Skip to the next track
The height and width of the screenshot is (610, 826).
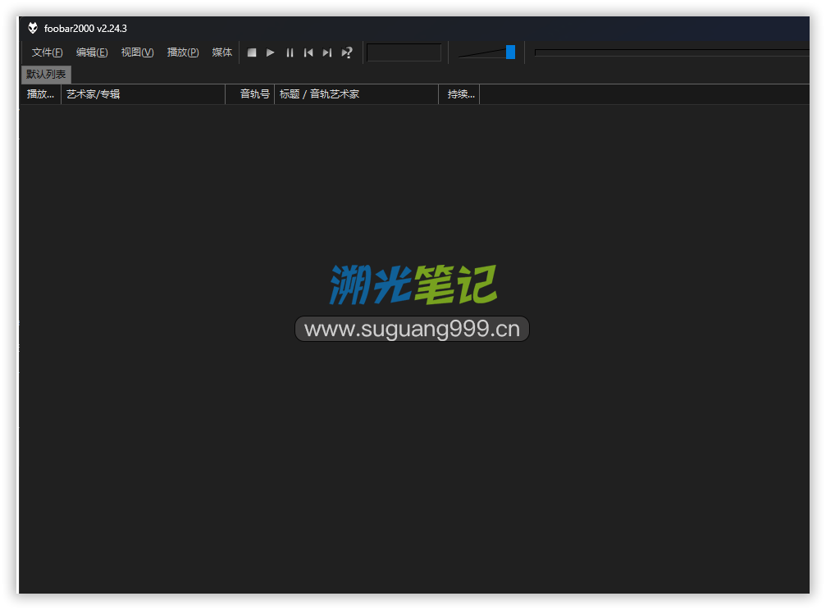(x=327, y=52)
